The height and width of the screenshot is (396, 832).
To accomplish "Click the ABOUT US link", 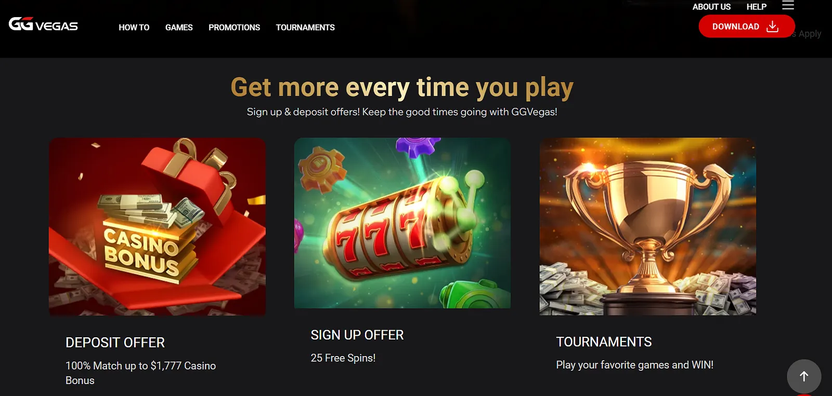I will point(711,7).
